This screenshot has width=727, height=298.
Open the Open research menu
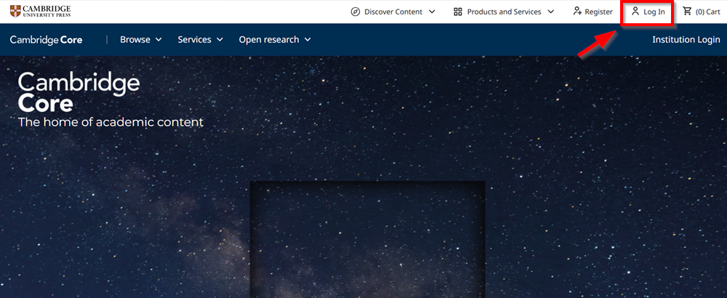[275, 40]
